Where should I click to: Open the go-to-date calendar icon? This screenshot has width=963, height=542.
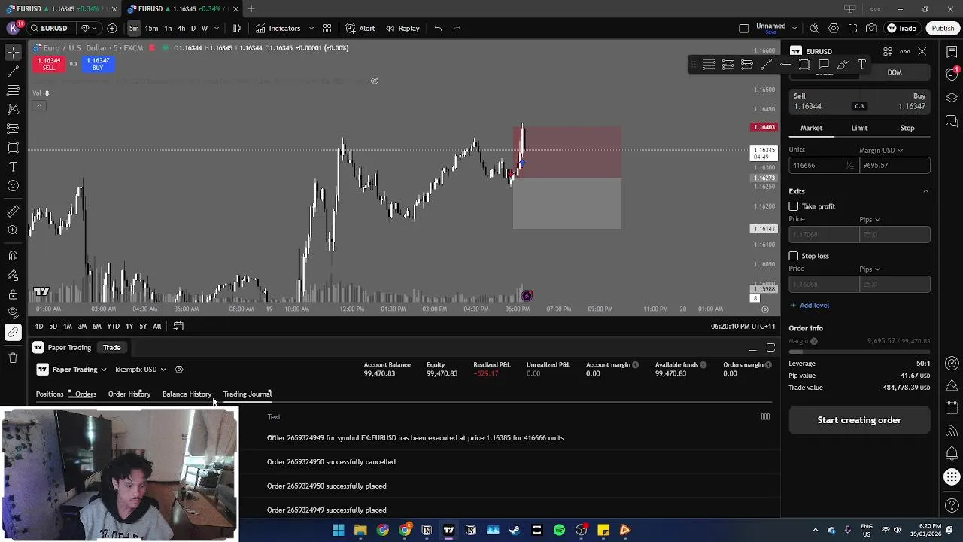coord(178,326)
